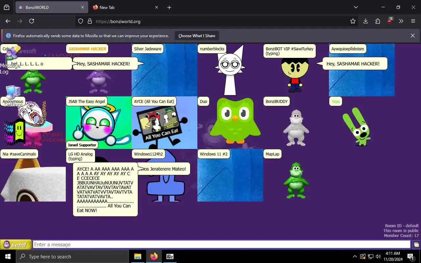Click the network tray icon

coord(371,256)
